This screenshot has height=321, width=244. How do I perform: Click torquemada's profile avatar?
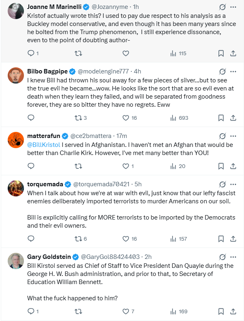[16, 187]
